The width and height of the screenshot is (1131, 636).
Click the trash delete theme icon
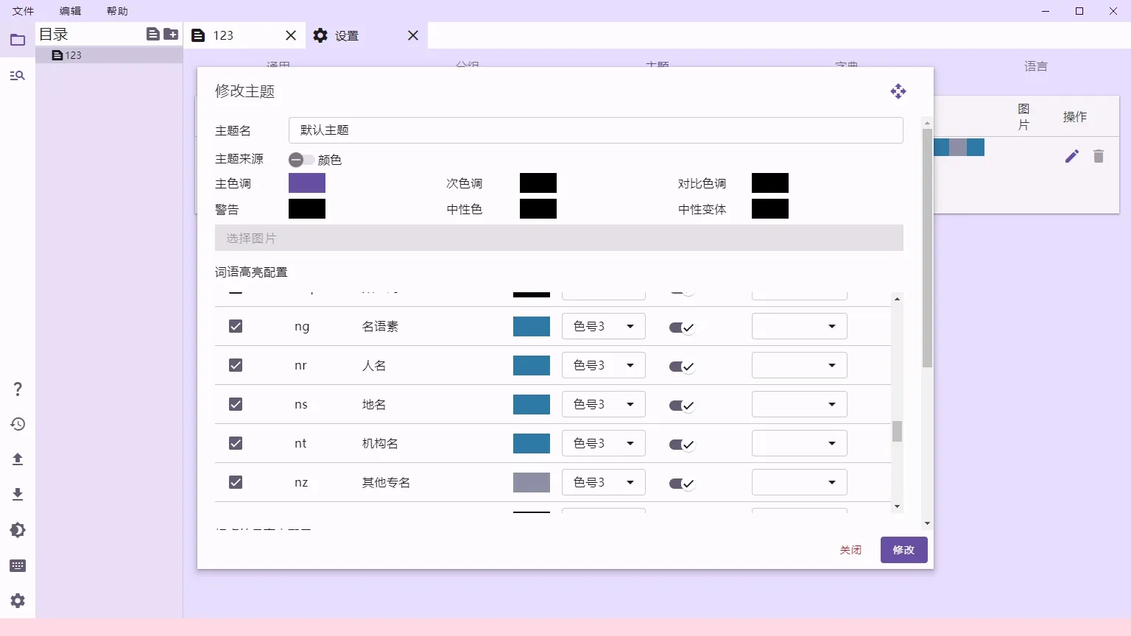[x=1099, y=156]
